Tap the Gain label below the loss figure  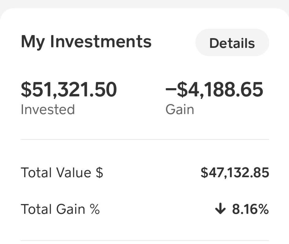[180, 109]
